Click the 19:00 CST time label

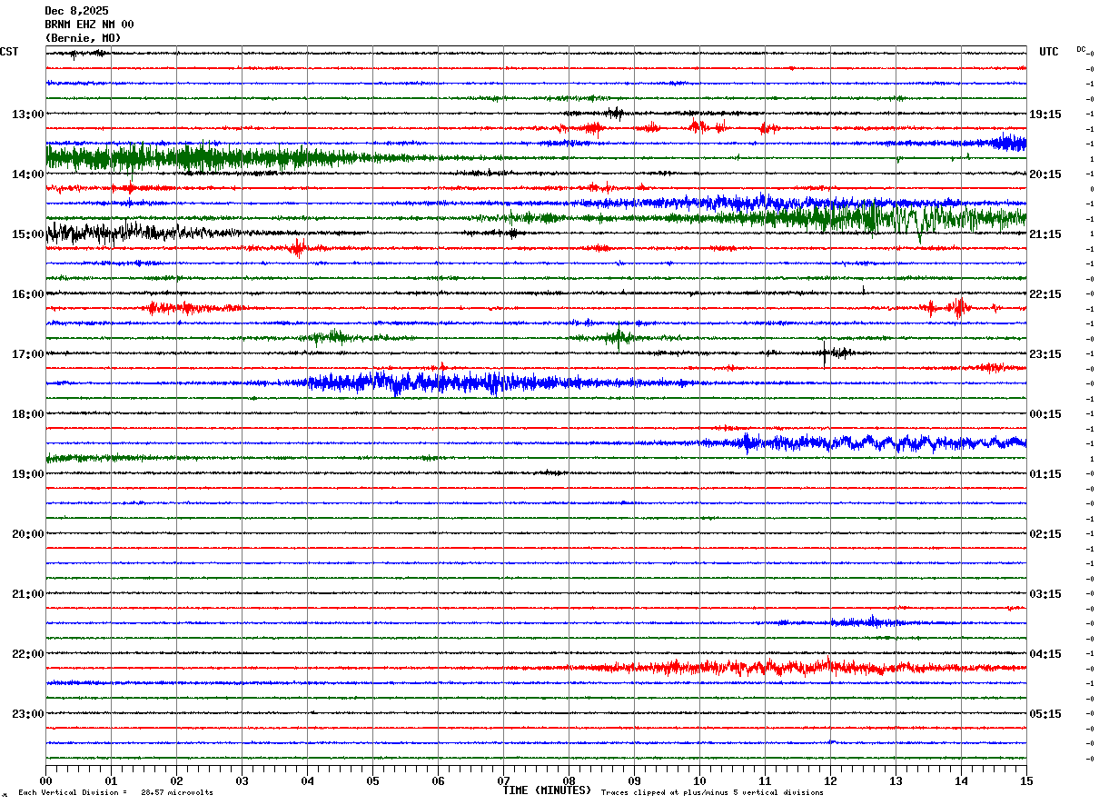(28, 474)
